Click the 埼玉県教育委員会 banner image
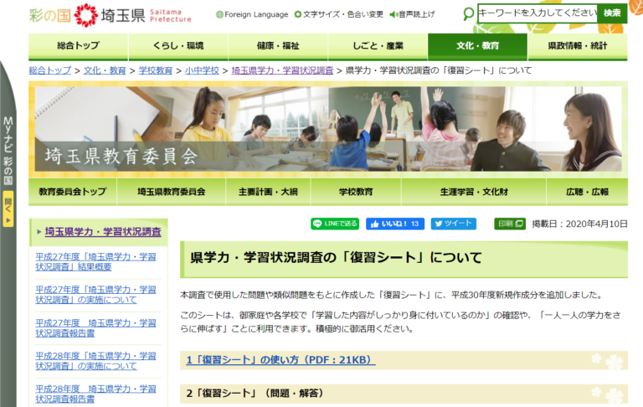 tap(328, 129)
